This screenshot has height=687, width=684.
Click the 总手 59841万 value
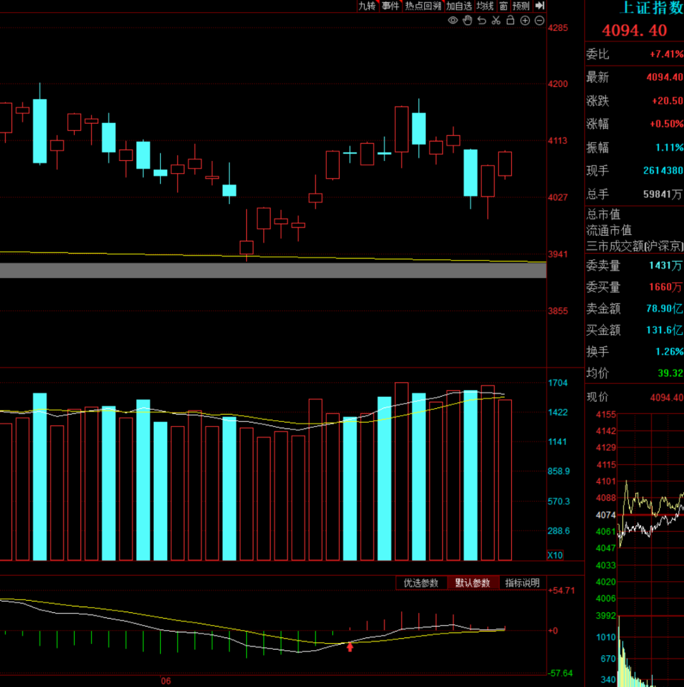coord(663,194)
